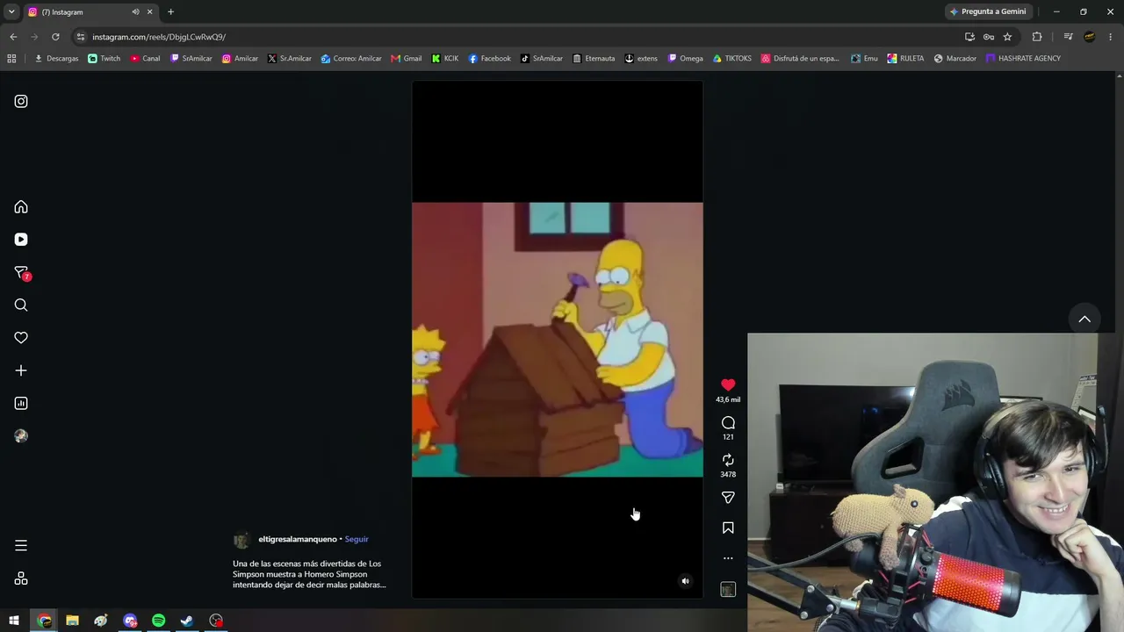Open the Reels section in sidebar
This screenshot has width=1124, height=632.
pyautogui.click(x=21, y=240)
